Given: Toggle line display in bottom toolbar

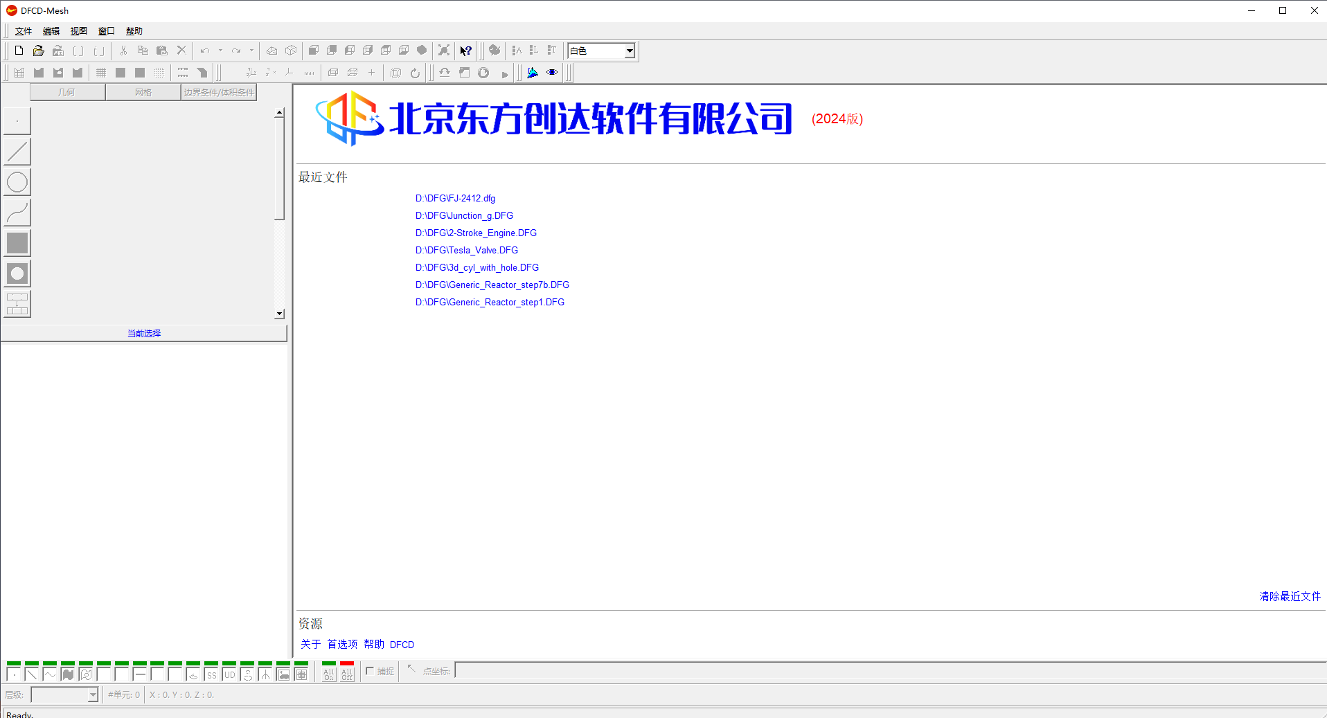Looking at the screenshot, I should tap(32, 673).
